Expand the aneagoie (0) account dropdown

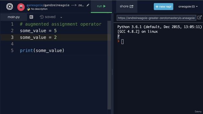click(x=188, y=6)
